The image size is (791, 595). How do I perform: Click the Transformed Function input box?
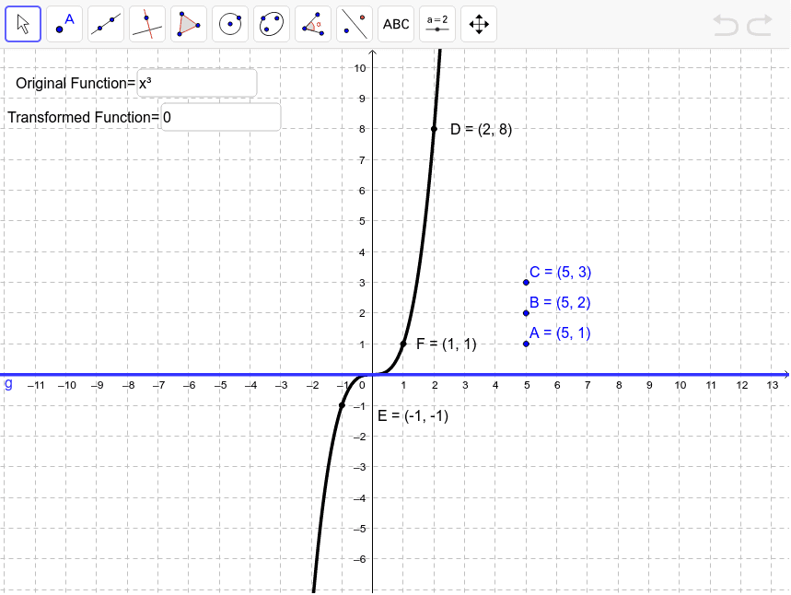coord(220,117)
